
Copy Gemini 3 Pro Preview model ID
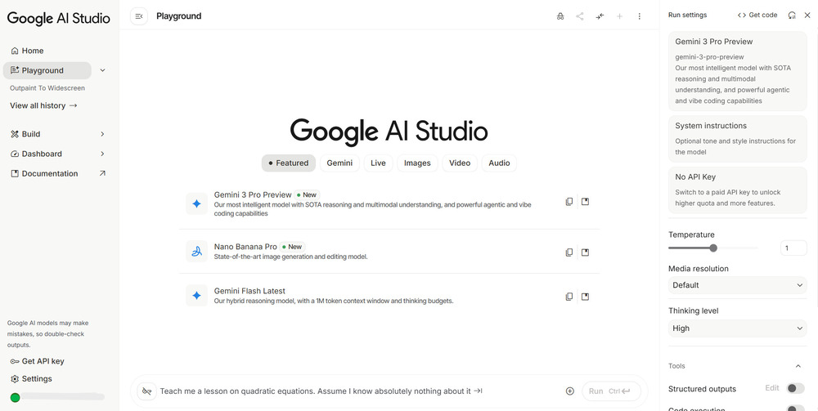click(x=569, y=202)
